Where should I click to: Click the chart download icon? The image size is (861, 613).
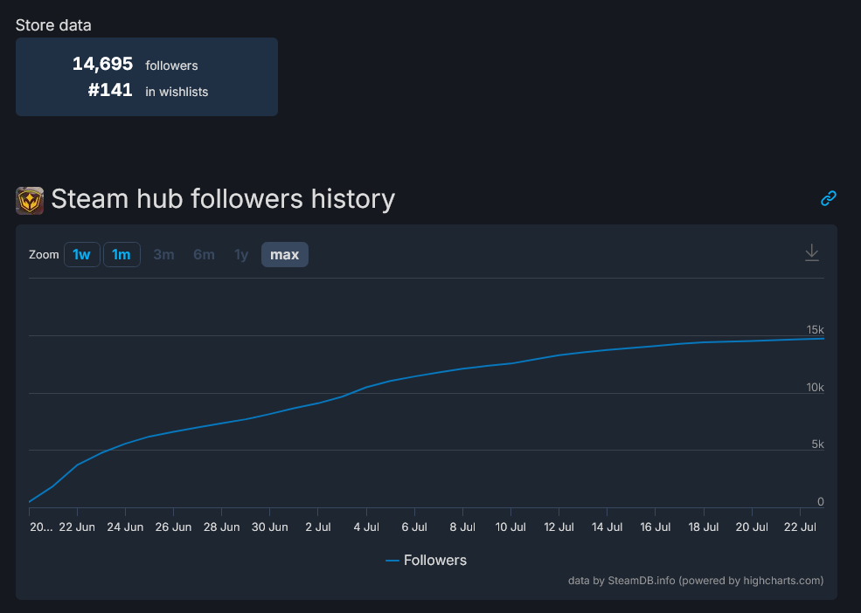click(812, 252)
